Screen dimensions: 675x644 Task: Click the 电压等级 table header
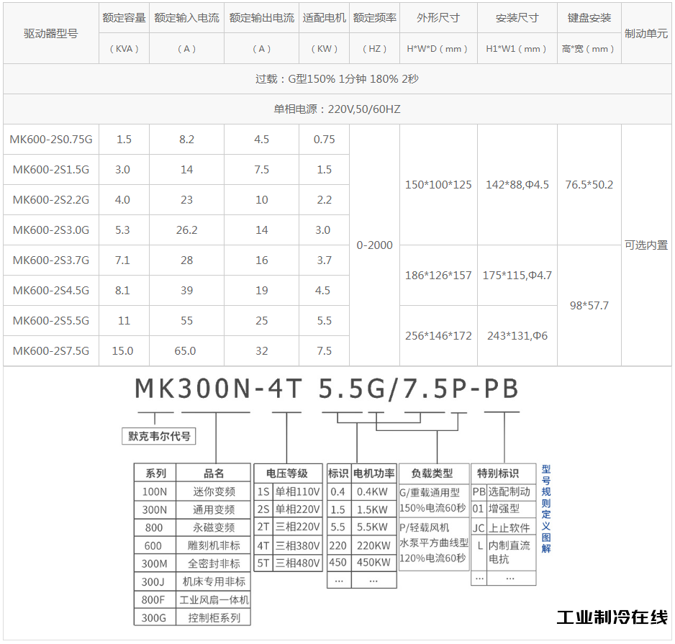(288, 473)
